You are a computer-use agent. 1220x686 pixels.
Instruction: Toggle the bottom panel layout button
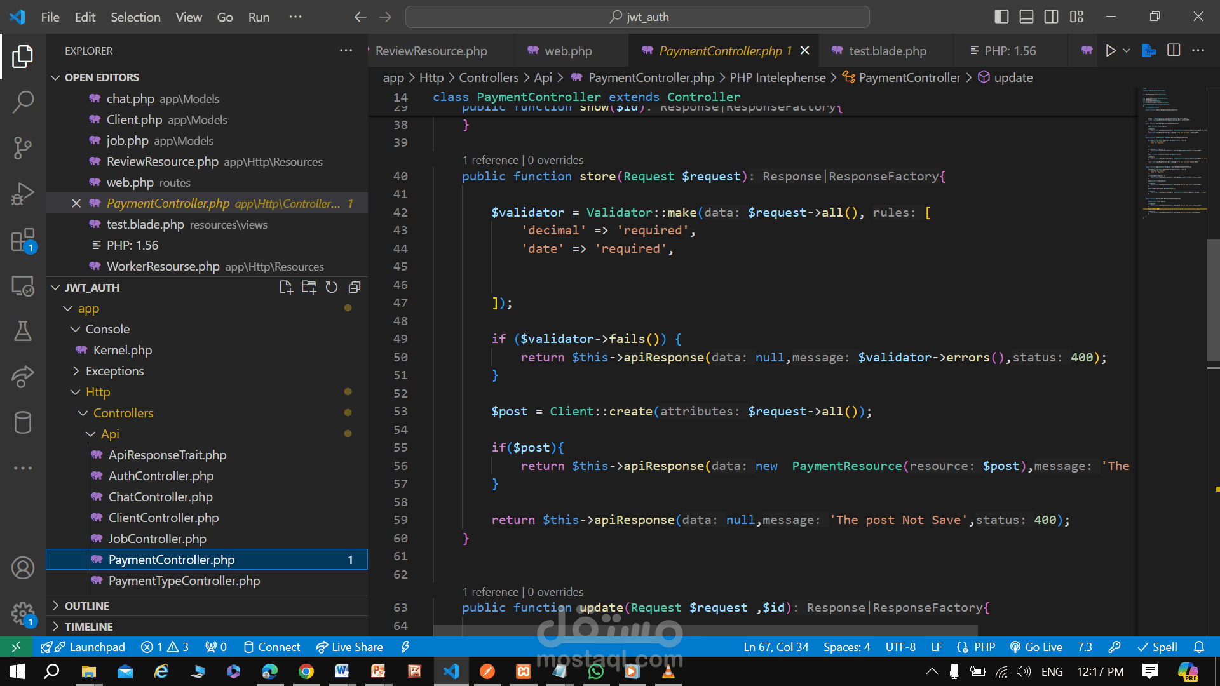click(x=1026, y=17)
